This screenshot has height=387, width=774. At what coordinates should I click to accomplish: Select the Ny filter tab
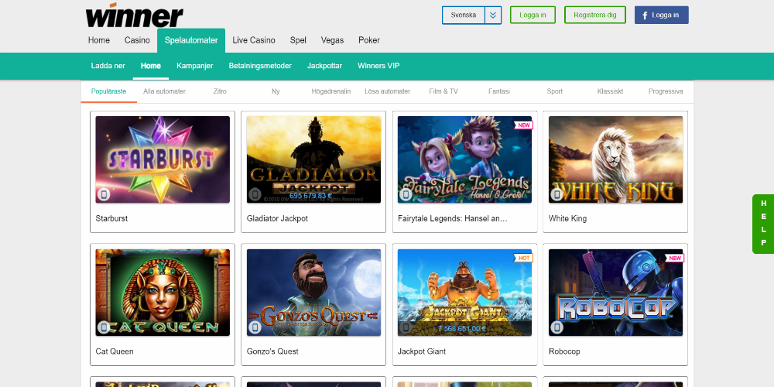(x=276, y=91)
